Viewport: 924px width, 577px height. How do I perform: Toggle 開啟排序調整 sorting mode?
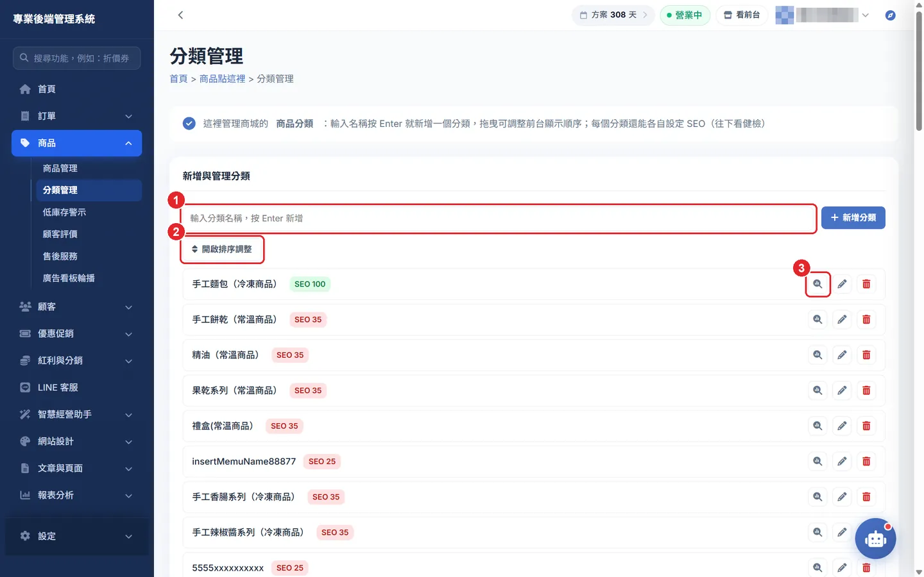click(x=222, y=249)
